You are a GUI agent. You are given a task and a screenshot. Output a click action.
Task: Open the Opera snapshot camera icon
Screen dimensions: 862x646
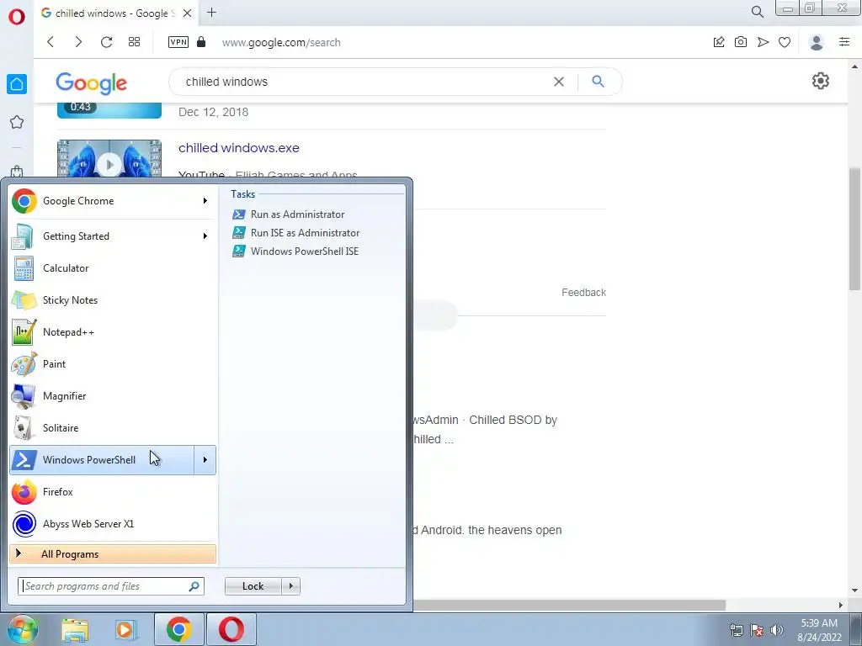741,42
